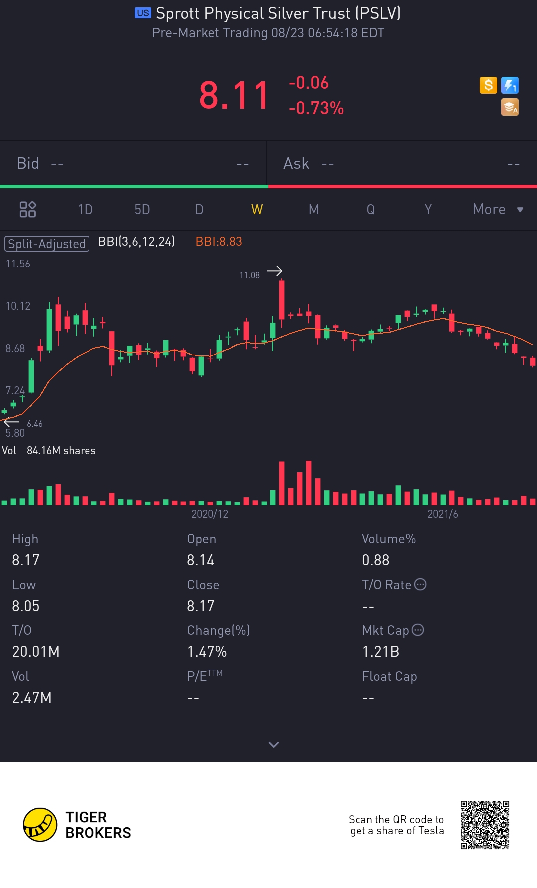The image size is (537, 888).
Task: Tap the current price 8.11
Action: click(x=234, y=95)
